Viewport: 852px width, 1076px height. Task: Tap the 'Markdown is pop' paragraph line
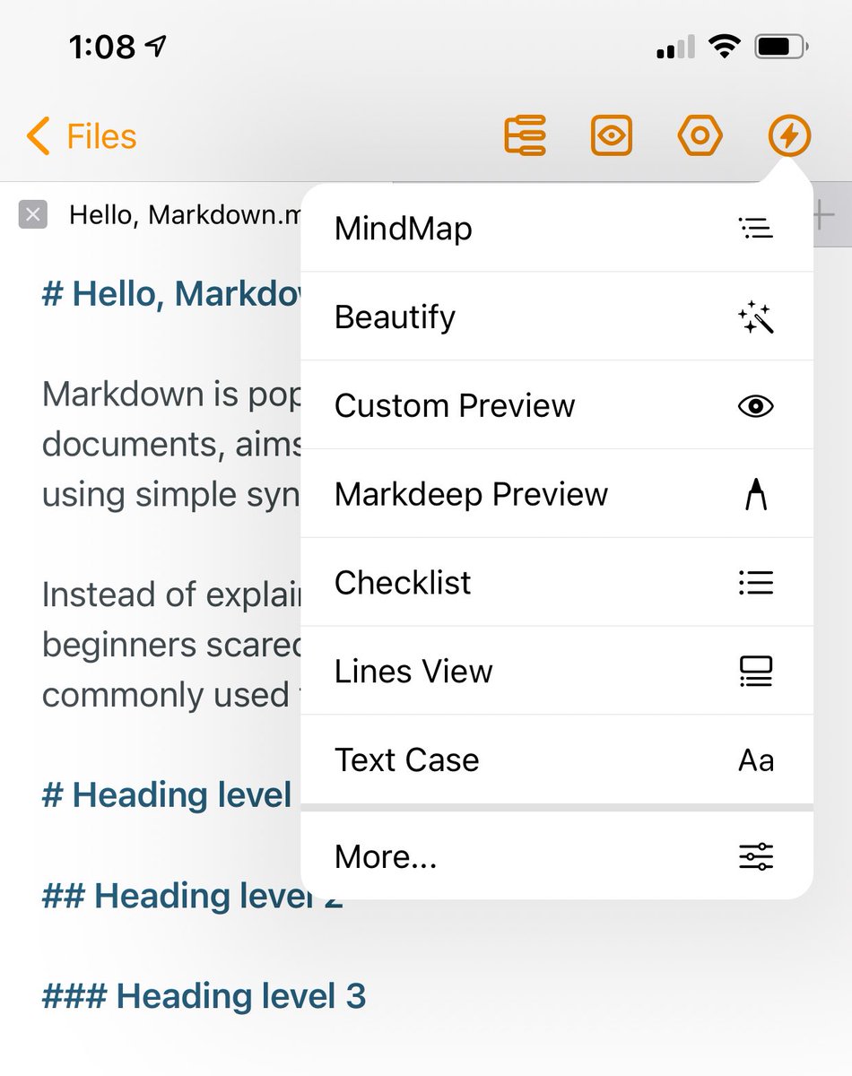(171, 395)
